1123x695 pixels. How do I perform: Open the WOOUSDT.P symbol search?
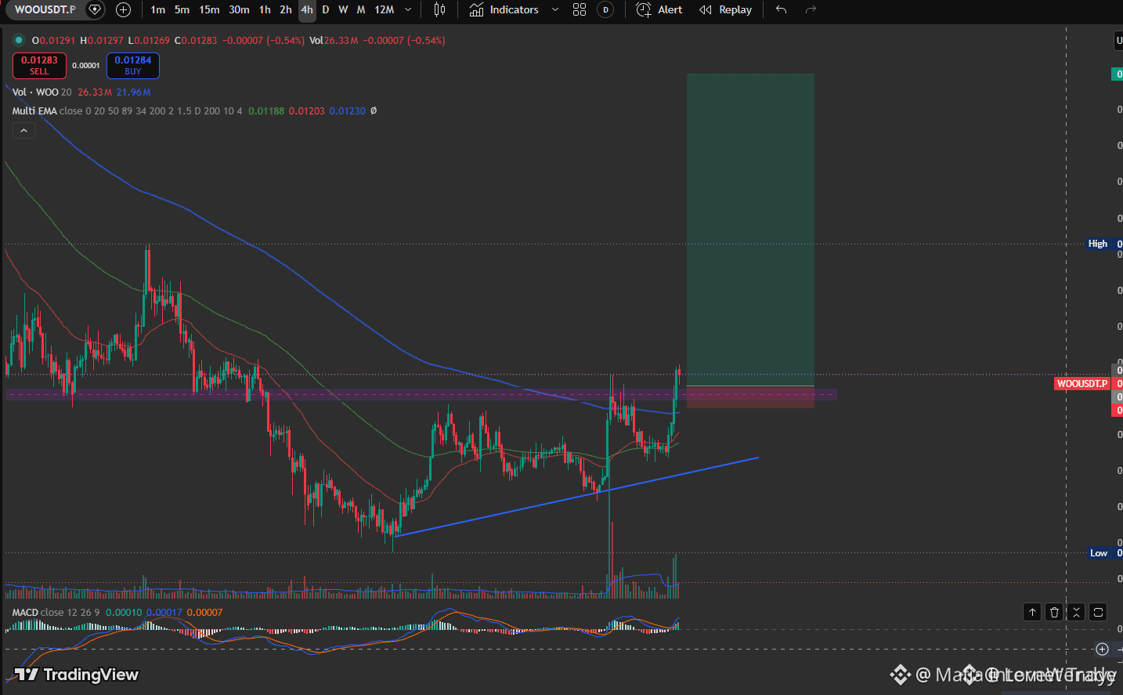[45, 9]
